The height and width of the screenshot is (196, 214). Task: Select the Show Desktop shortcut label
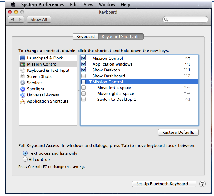(106, 70)
